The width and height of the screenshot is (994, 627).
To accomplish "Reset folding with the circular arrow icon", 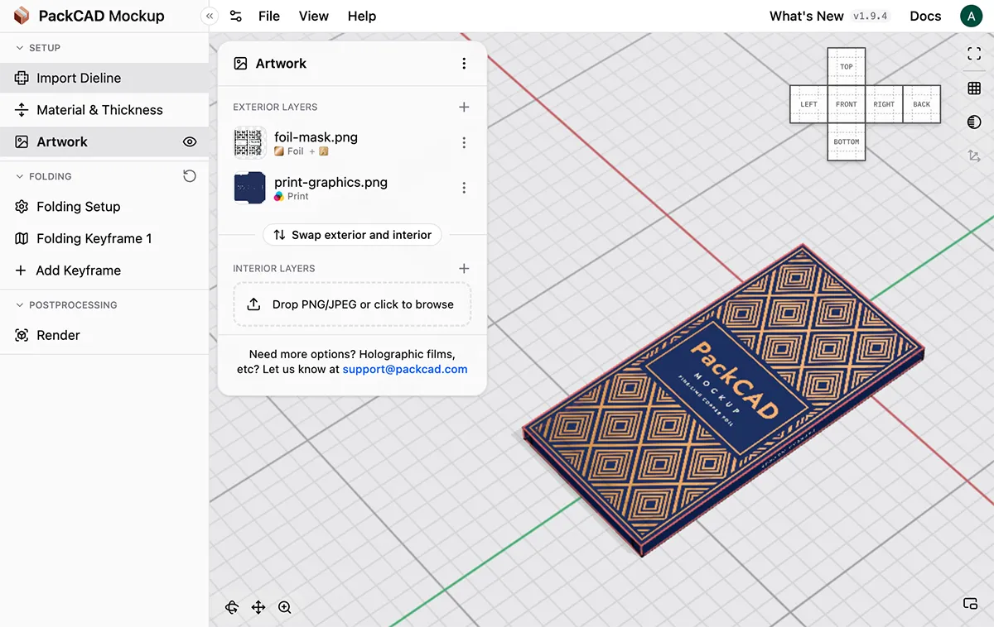I will (x=190, y=176).
